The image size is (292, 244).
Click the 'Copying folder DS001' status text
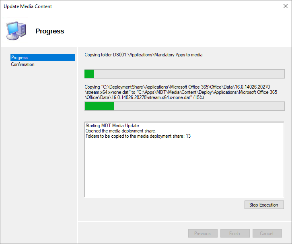(x=144, y=55)
